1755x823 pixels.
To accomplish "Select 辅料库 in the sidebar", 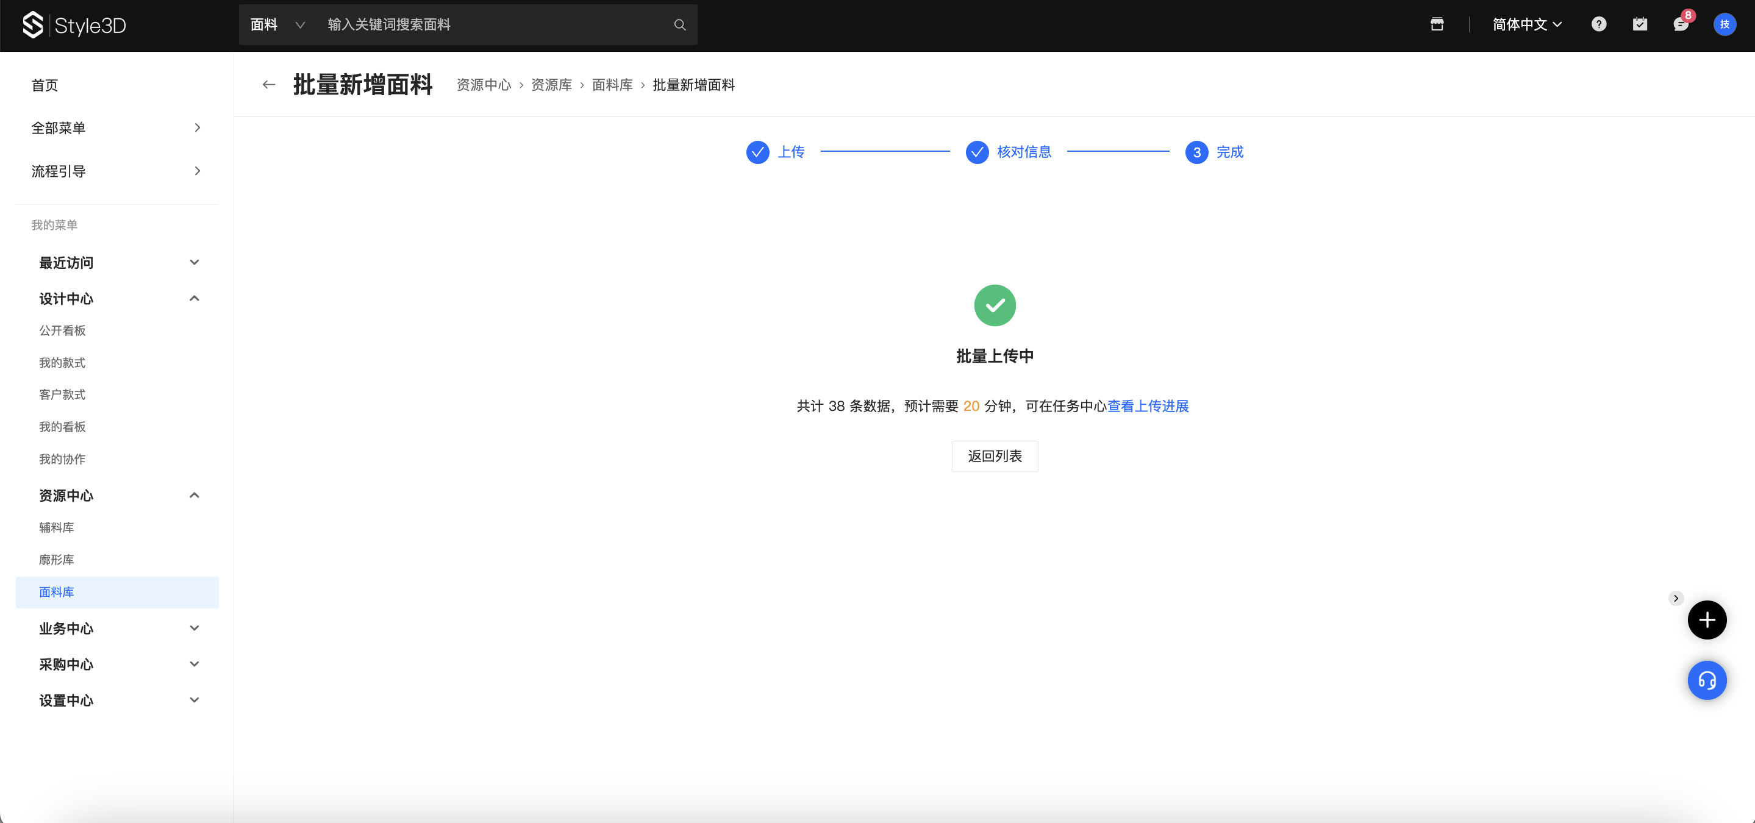I will pos(57,527).
